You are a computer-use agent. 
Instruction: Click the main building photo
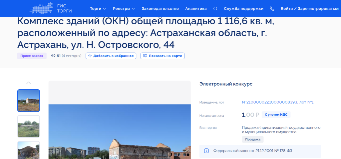tap(120, 132)
